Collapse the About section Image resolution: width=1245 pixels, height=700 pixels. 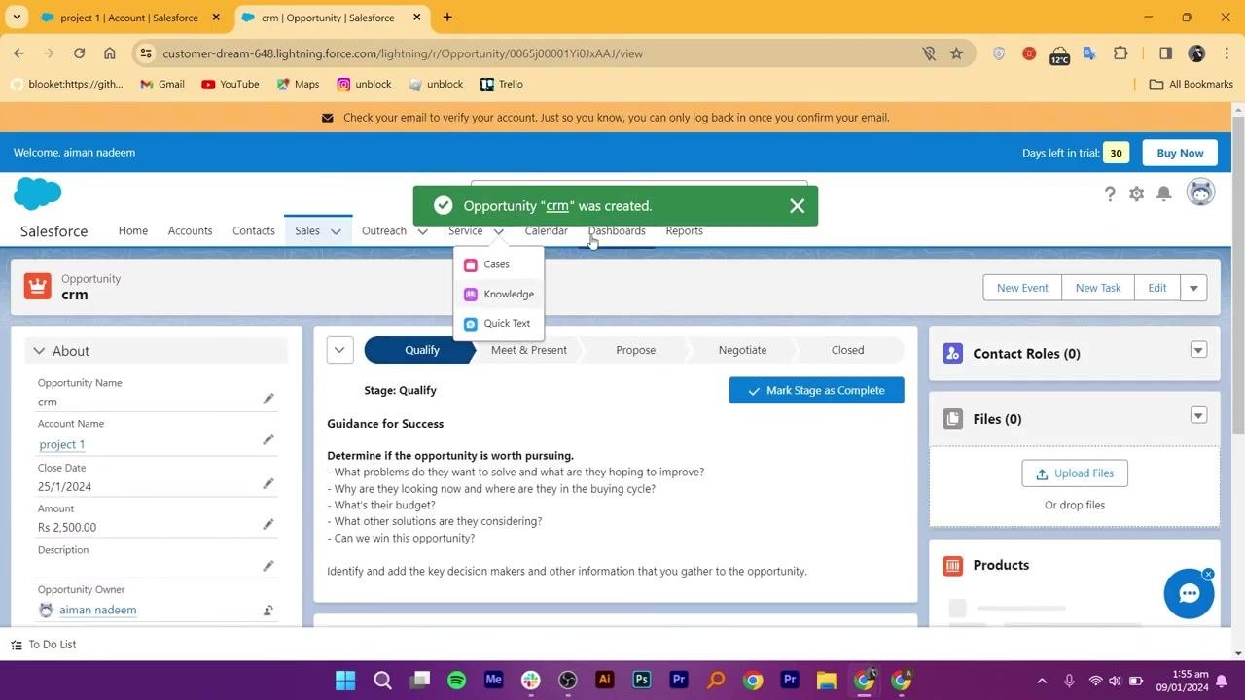click(39, 351)
